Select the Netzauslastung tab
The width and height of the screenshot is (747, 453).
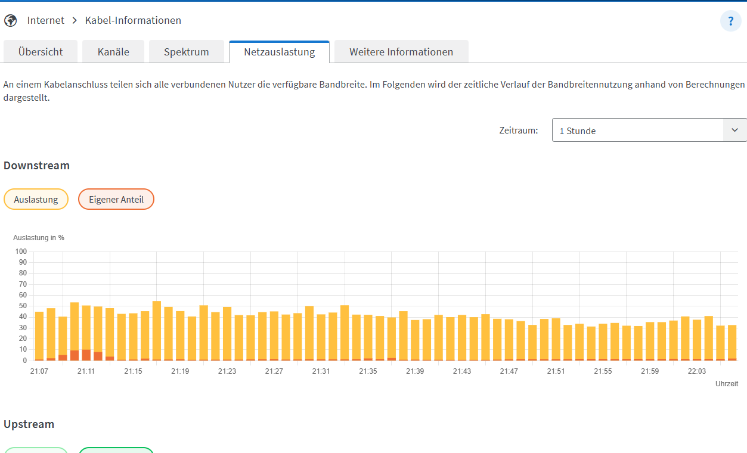[x=279, y=52]
